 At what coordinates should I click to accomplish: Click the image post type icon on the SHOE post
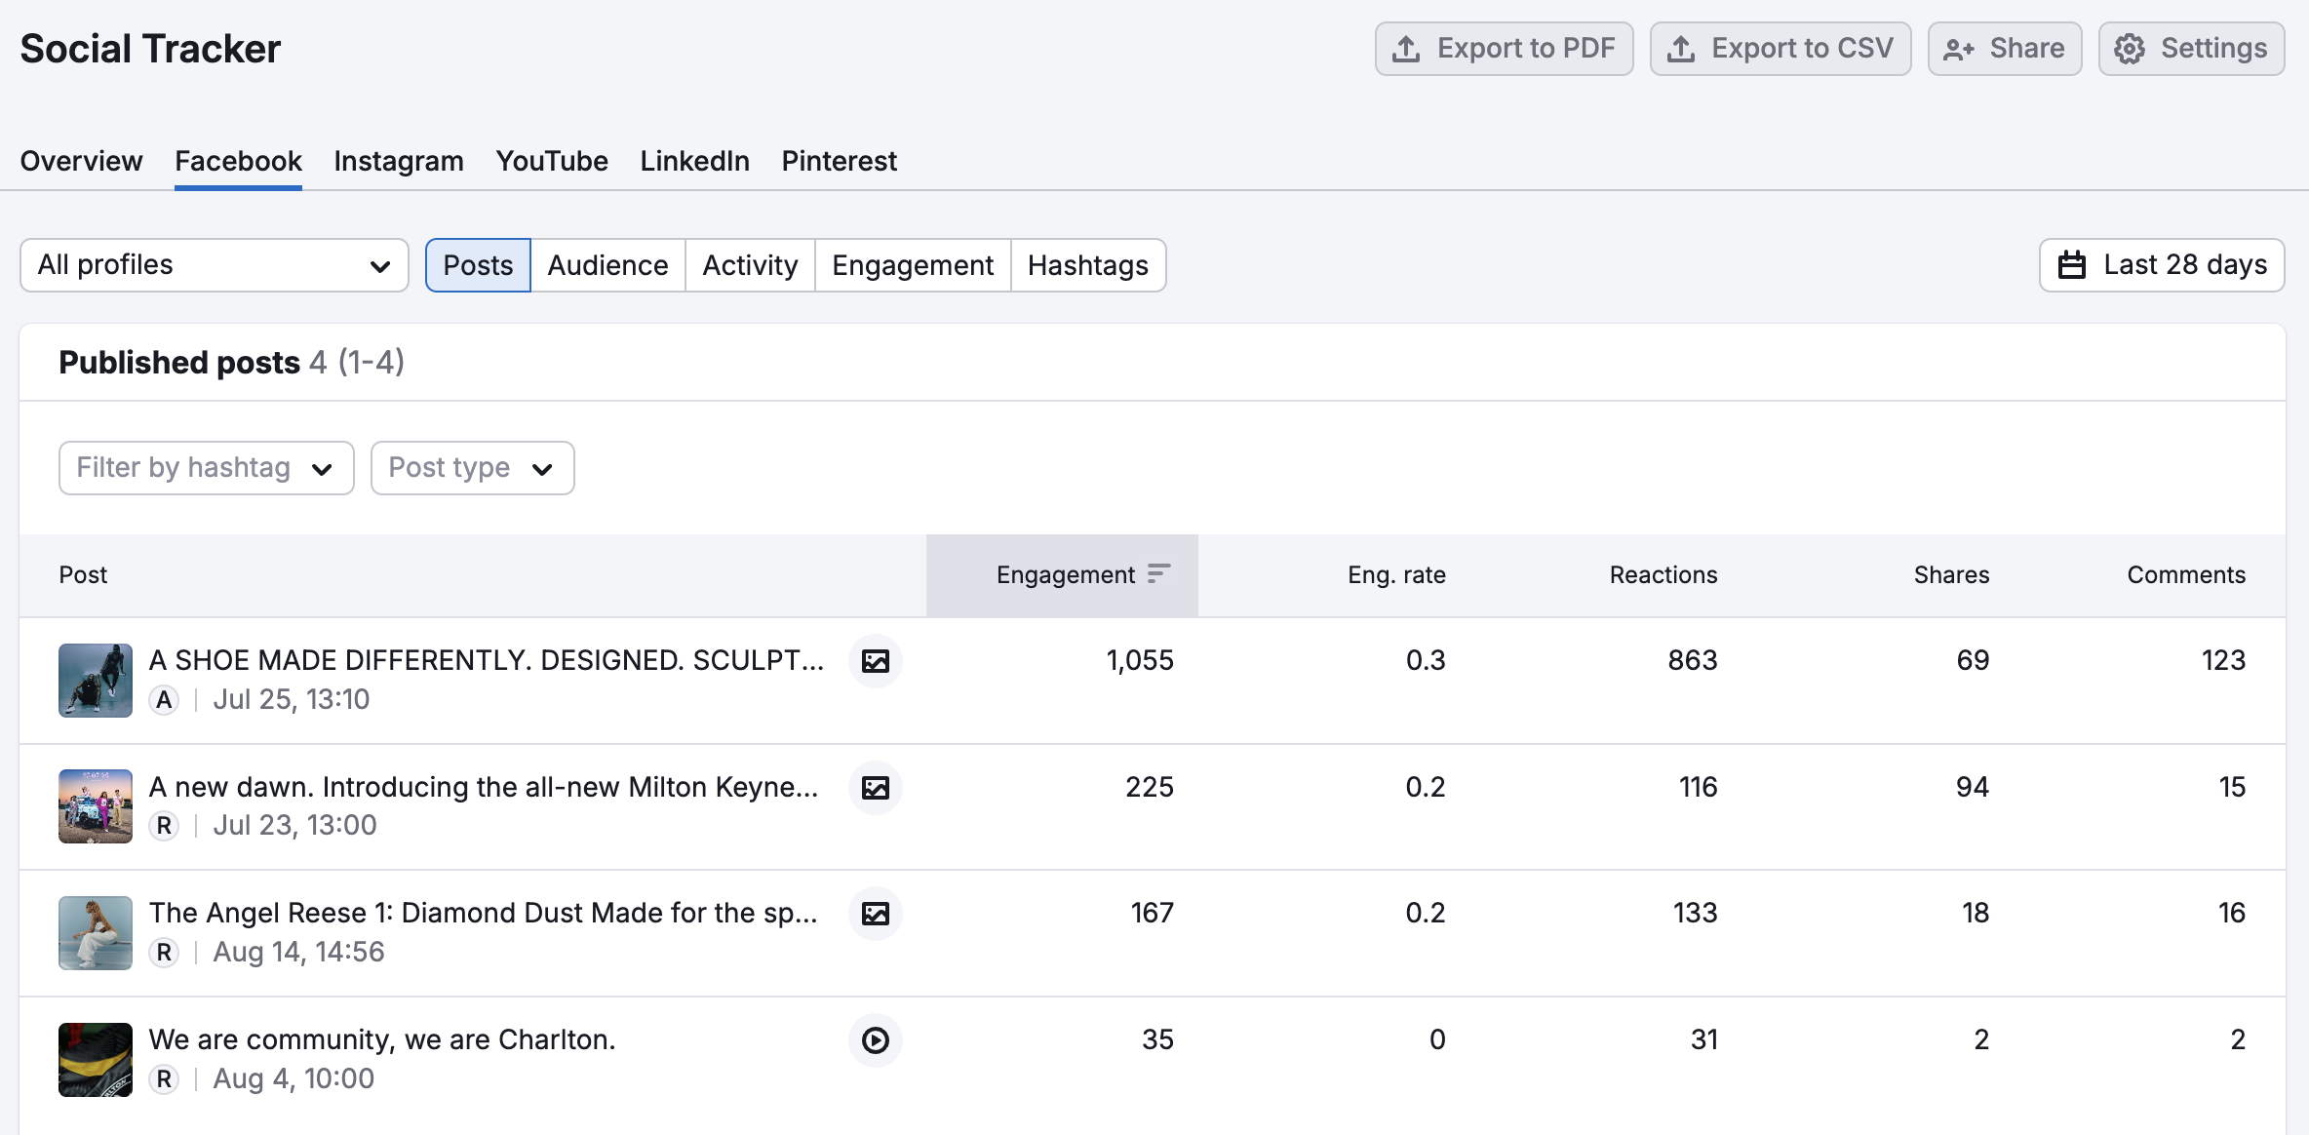(875, 660)
